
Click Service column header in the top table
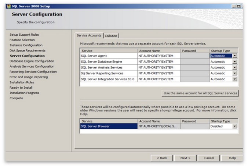(109, 51)
